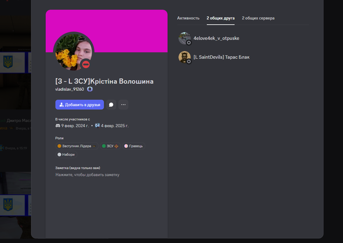The image size is (343, 243).
Task: Click the emblem icon on Заступник Лідера role
Action: click(94, 146)
